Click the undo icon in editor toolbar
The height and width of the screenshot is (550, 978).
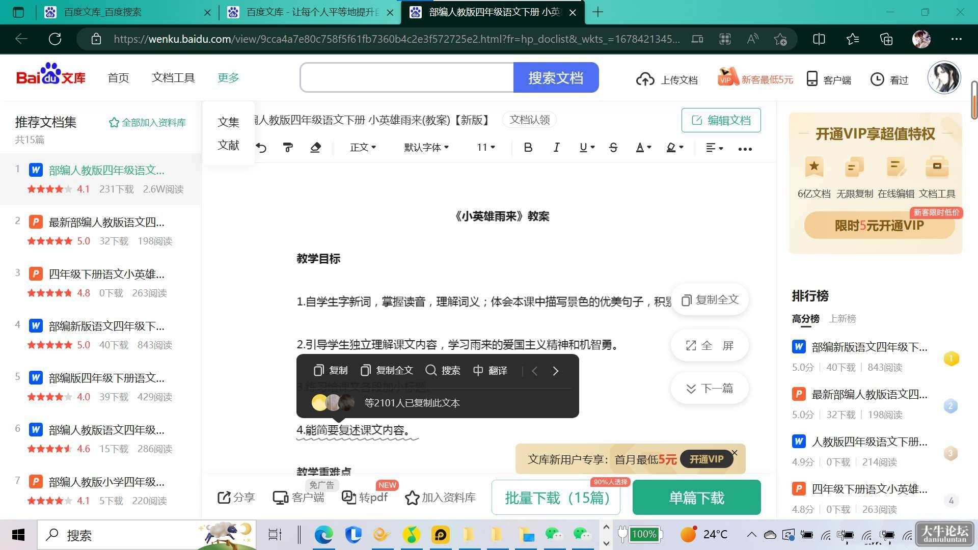[261, 148]
